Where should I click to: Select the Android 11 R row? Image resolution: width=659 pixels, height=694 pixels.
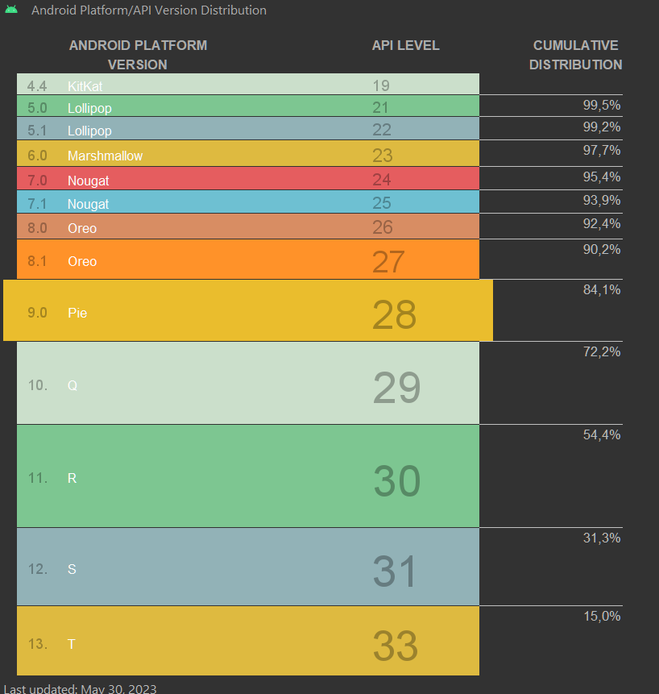point(247,477)
